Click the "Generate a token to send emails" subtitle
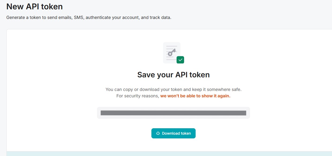 [x=39, y=18]
